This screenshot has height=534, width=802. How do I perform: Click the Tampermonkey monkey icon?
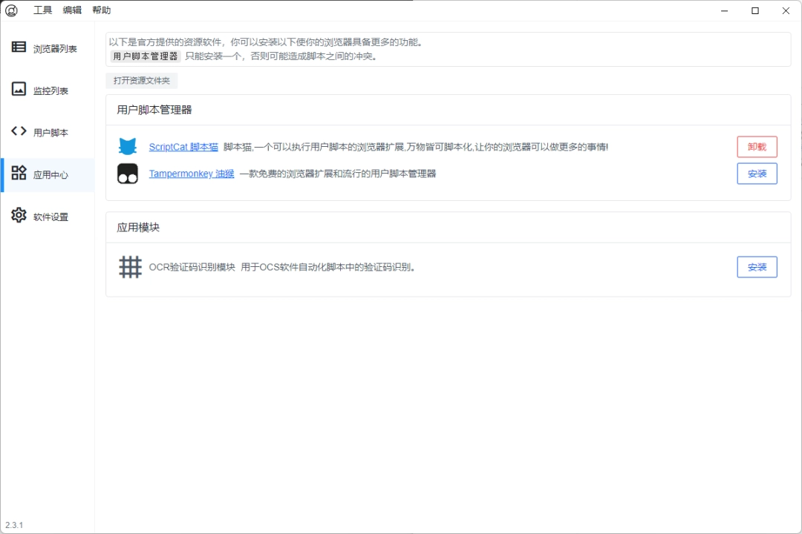(x=128, y=174)
